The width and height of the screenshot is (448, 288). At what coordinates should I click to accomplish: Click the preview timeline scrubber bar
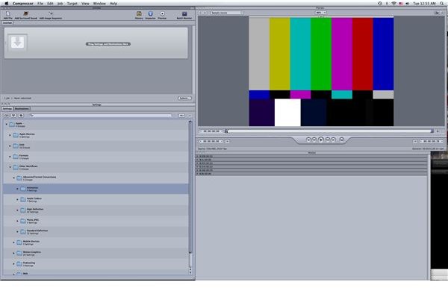[329, 131]
